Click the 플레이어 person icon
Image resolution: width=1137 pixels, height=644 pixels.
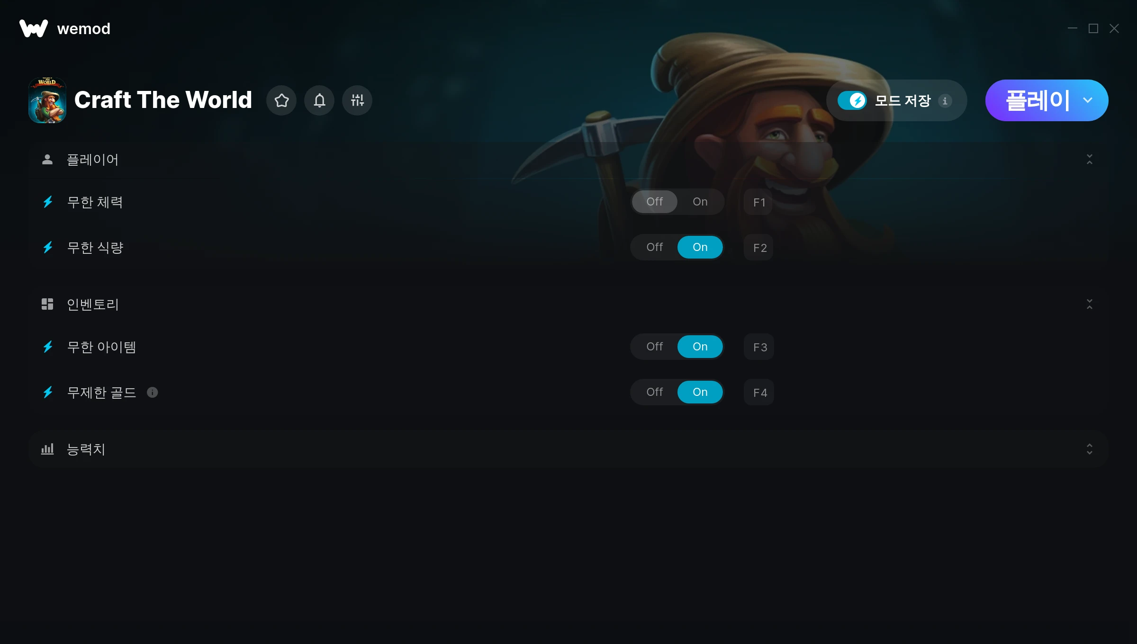click(47, 160)
